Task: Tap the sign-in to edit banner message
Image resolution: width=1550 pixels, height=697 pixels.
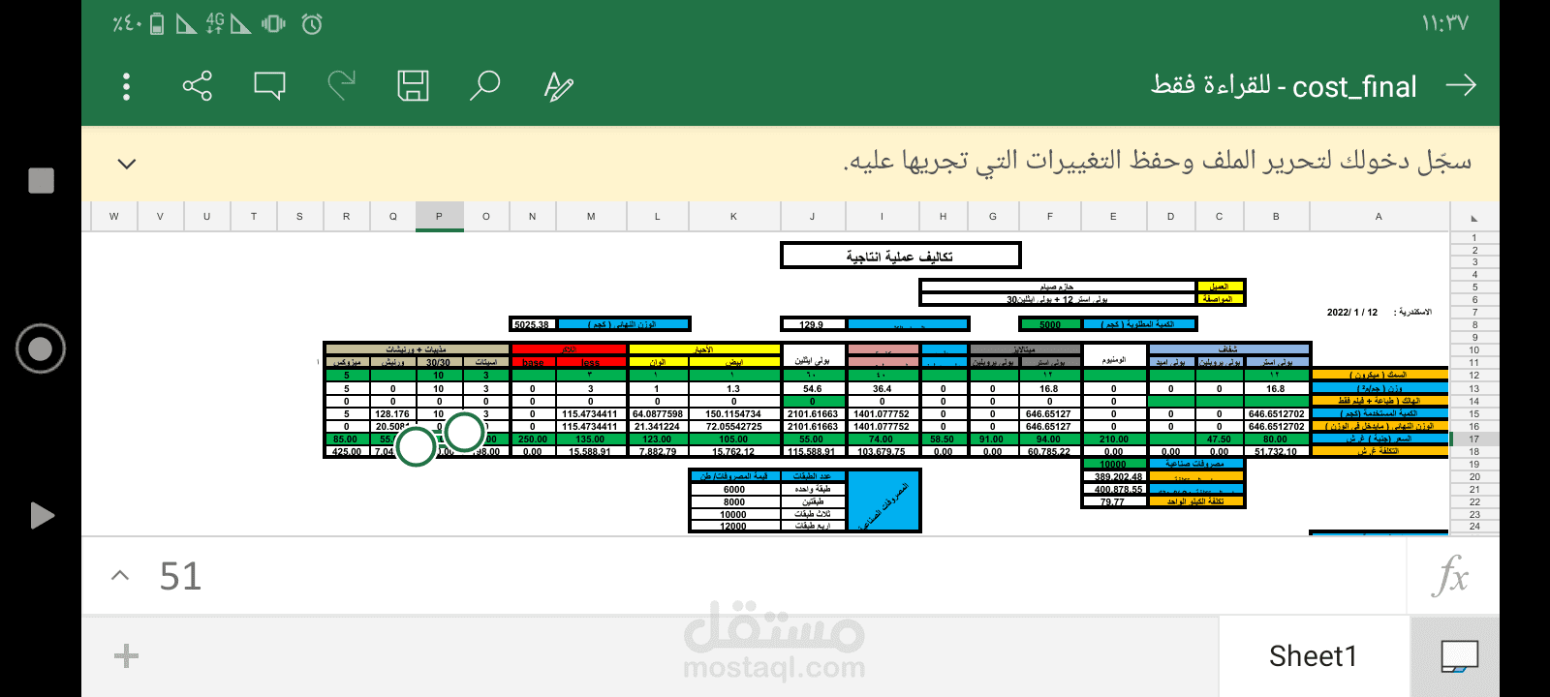Action: [1157, 161]
